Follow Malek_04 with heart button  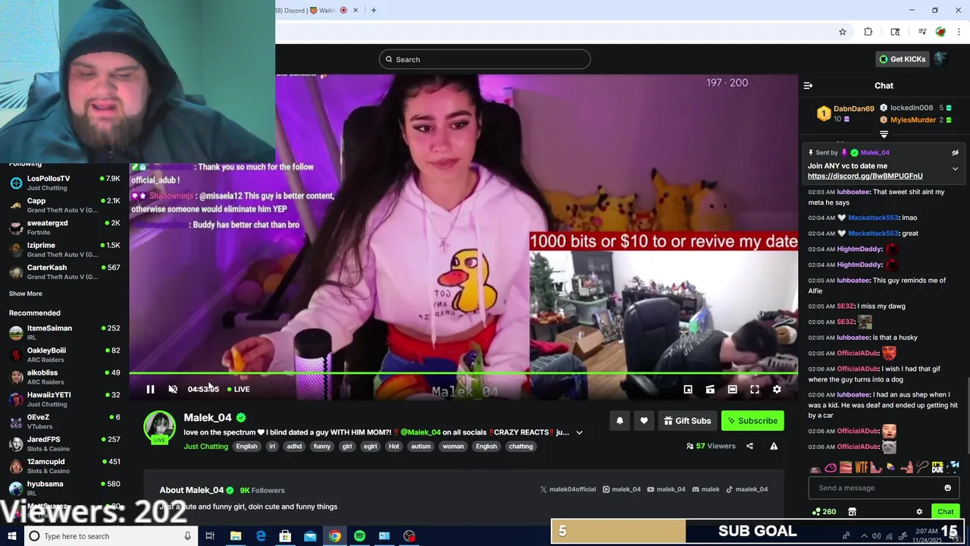click(644, 421)
